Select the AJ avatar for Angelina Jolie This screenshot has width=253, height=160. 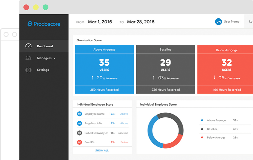(79, 123)
